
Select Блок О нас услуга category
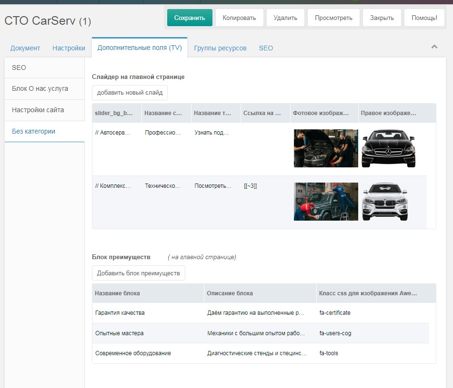[40, 89]
